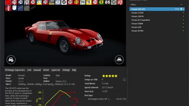Click the Class value street
This screenshot has width=189, height=106.
click(x=21, y=78)
